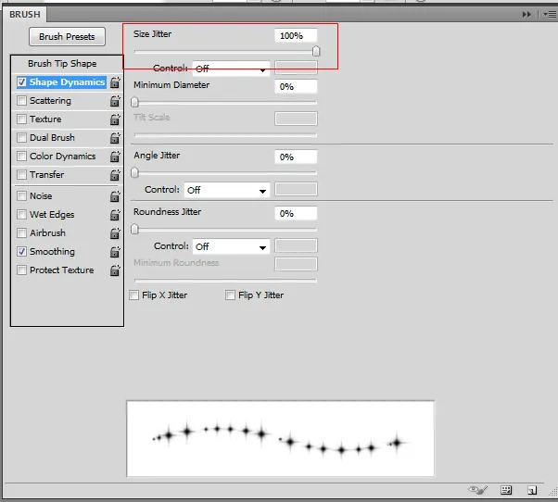Enable the Scattering checkbox

(x=21, y=101)
